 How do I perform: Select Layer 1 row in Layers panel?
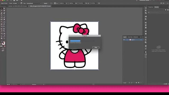(133, 40)
